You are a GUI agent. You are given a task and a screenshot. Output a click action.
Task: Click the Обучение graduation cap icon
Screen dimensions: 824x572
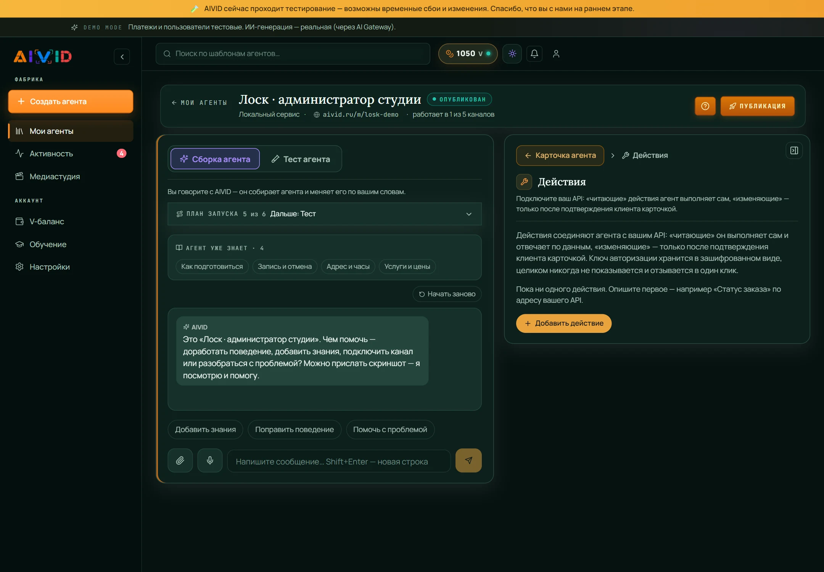coord(19,244)
